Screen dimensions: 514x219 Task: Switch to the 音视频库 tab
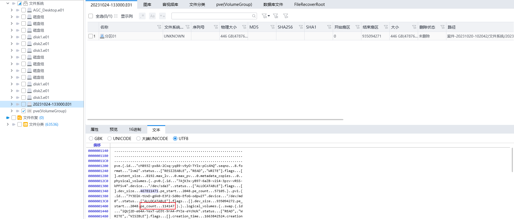pyautogui.click(x=170, y=4)
